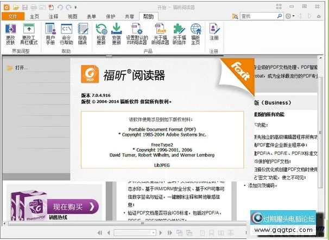The width and height of the screenshot is (329, 240).
Task: Switch to the 共享 share tab
Action: [129, 17]
